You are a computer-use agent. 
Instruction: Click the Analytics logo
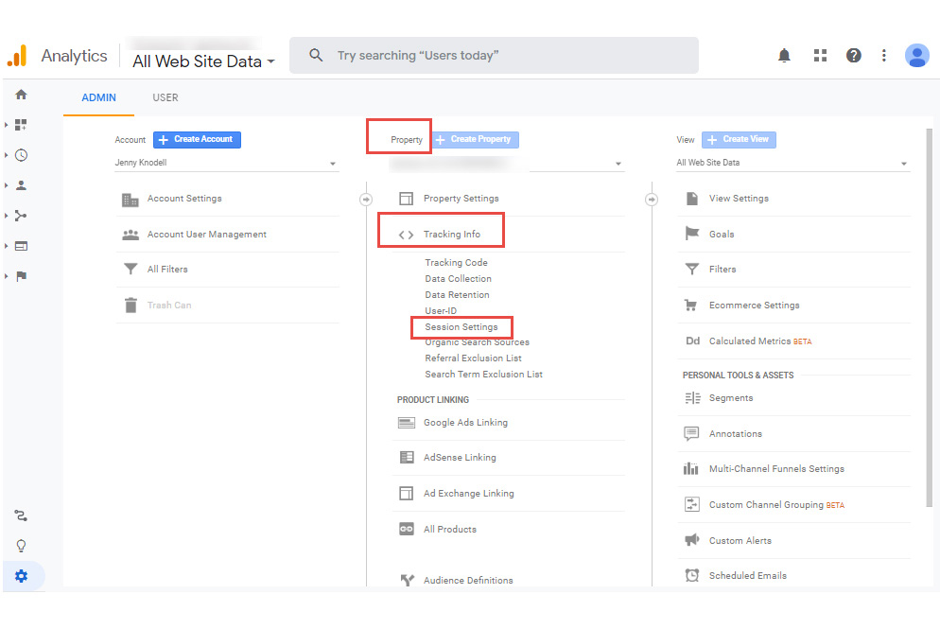17,56
